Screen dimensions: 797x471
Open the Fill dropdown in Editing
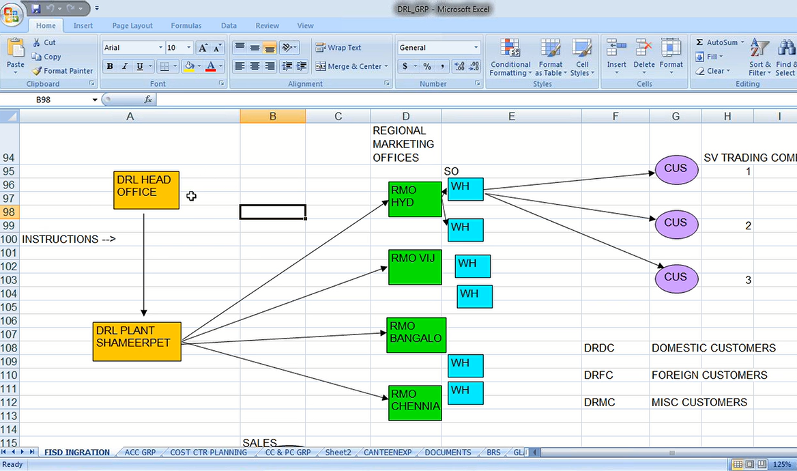click(709, 57)
